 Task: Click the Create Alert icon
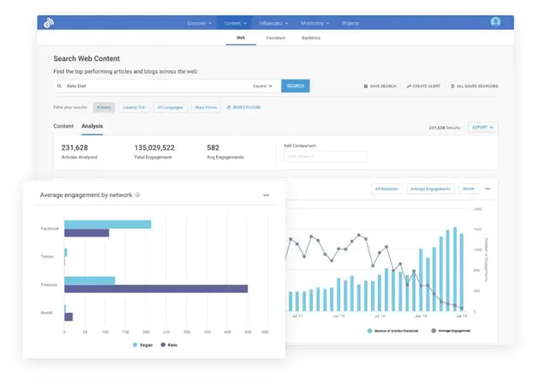pyautogui.click(x=409, y=87)
